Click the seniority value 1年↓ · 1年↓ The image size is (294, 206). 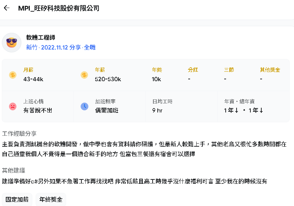pyautogui.click(x=243, y=110)
